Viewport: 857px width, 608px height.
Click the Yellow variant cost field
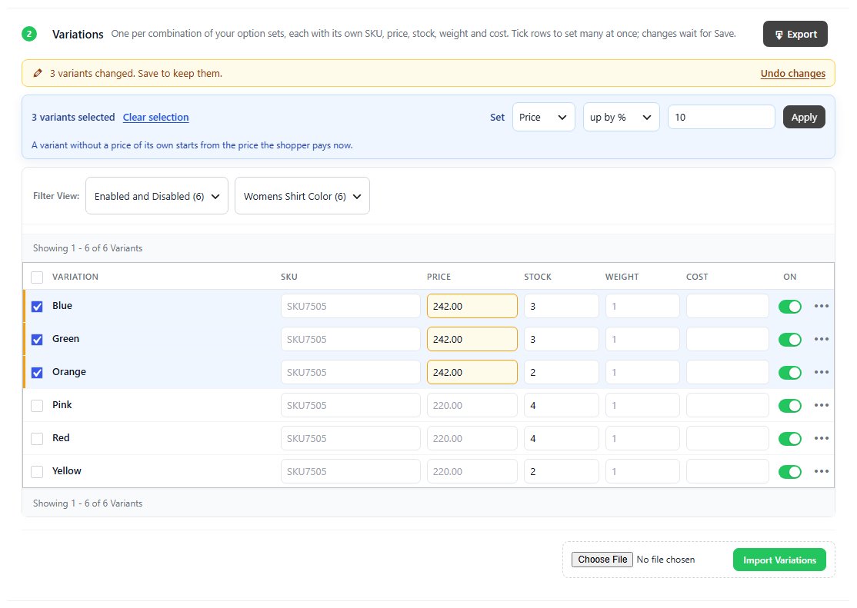pyautogui.click(x=728, y=471)
